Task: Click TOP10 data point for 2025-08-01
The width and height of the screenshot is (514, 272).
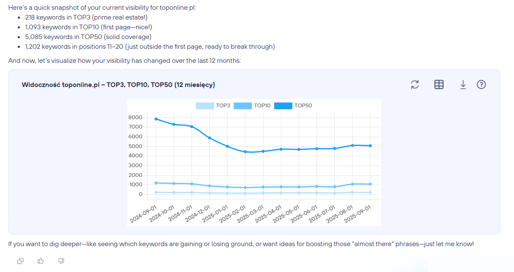Action: click(x=353, y=184)
